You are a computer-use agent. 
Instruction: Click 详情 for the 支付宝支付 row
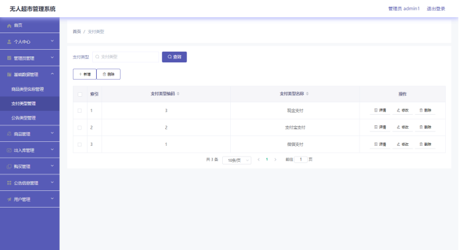(380, 127)
